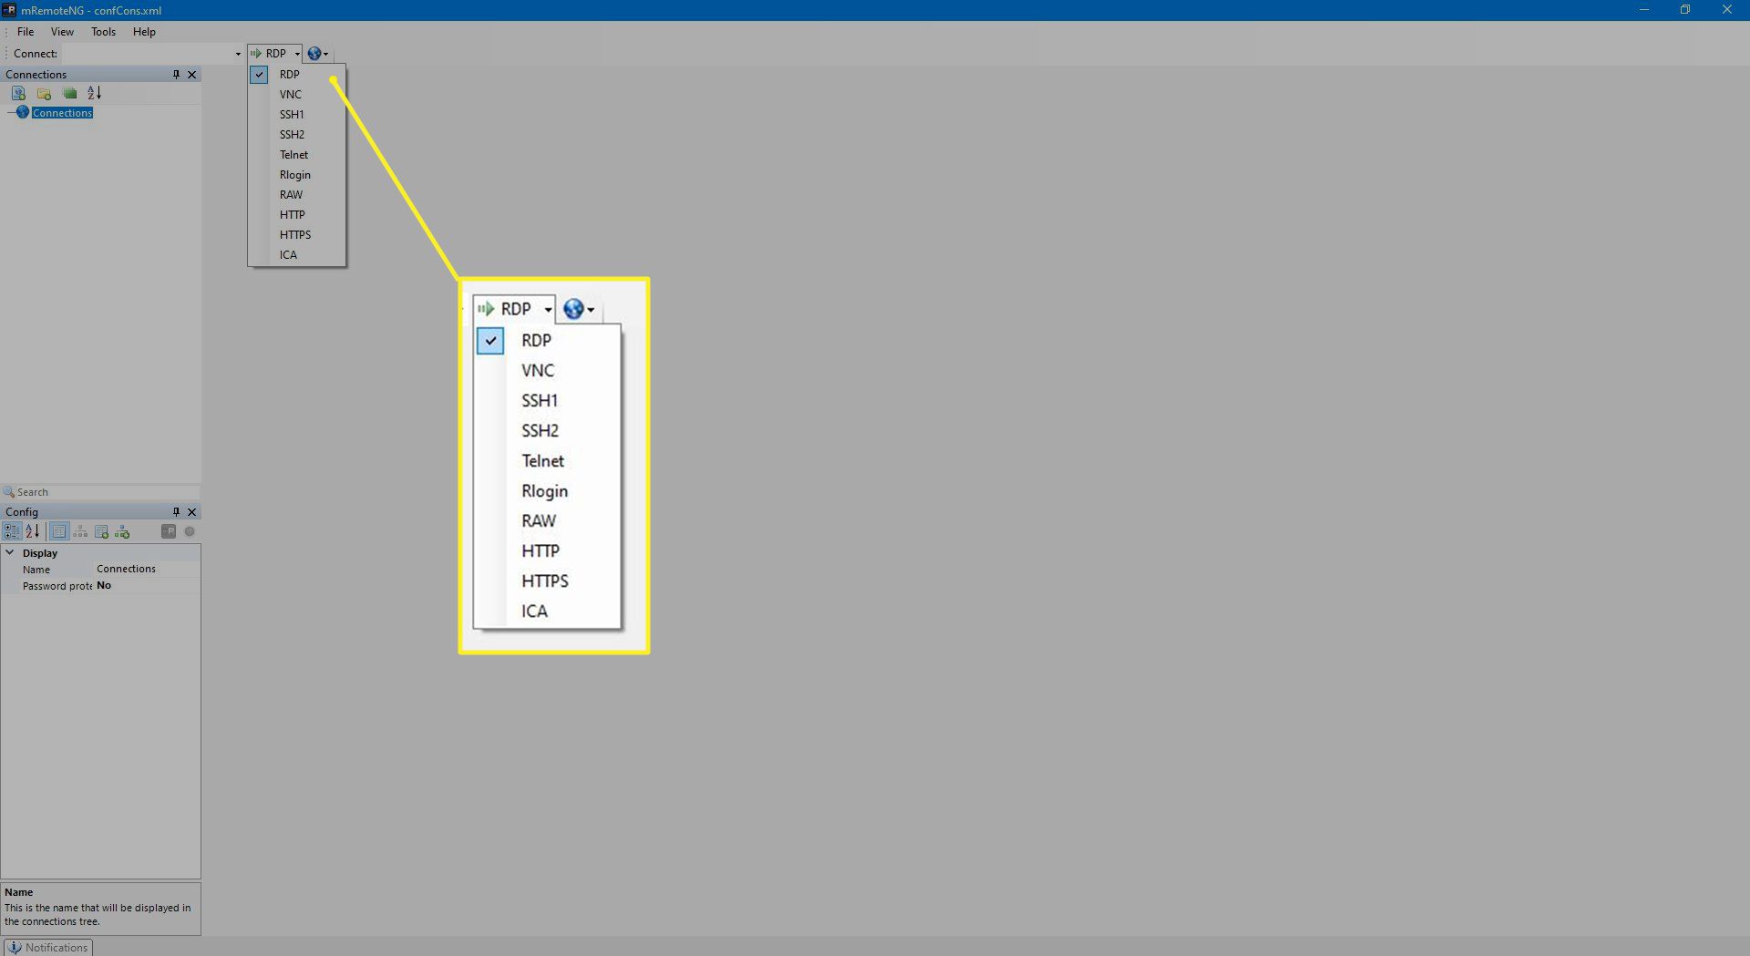Choose SSH1 from the protocol list
The height and width of the screenshot is (956, 1750).
(297, 115)
